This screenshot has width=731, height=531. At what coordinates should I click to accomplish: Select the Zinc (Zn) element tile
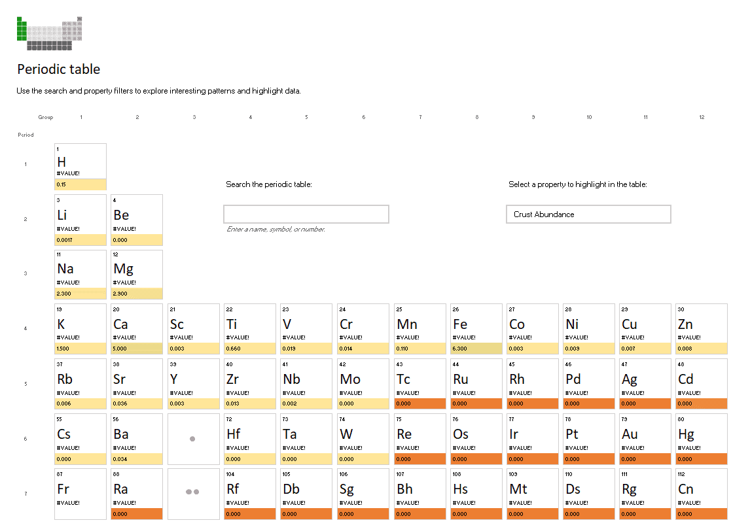701,329
